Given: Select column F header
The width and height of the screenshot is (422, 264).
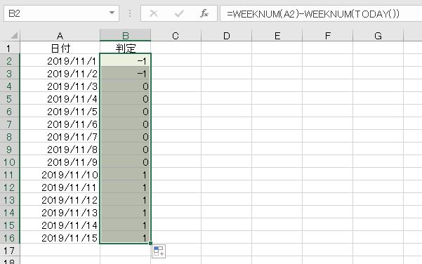Looking at the screenshot, I should pos(327,35).
